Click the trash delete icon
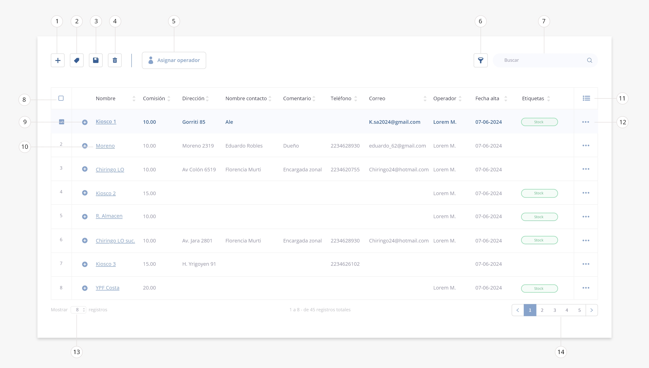Viewport: 649px width, 368px height. (x=115, y=60)
